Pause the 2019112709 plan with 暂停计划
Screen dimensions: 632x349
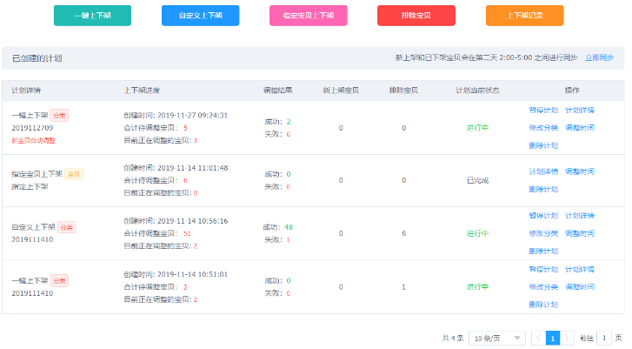point(543,110)
